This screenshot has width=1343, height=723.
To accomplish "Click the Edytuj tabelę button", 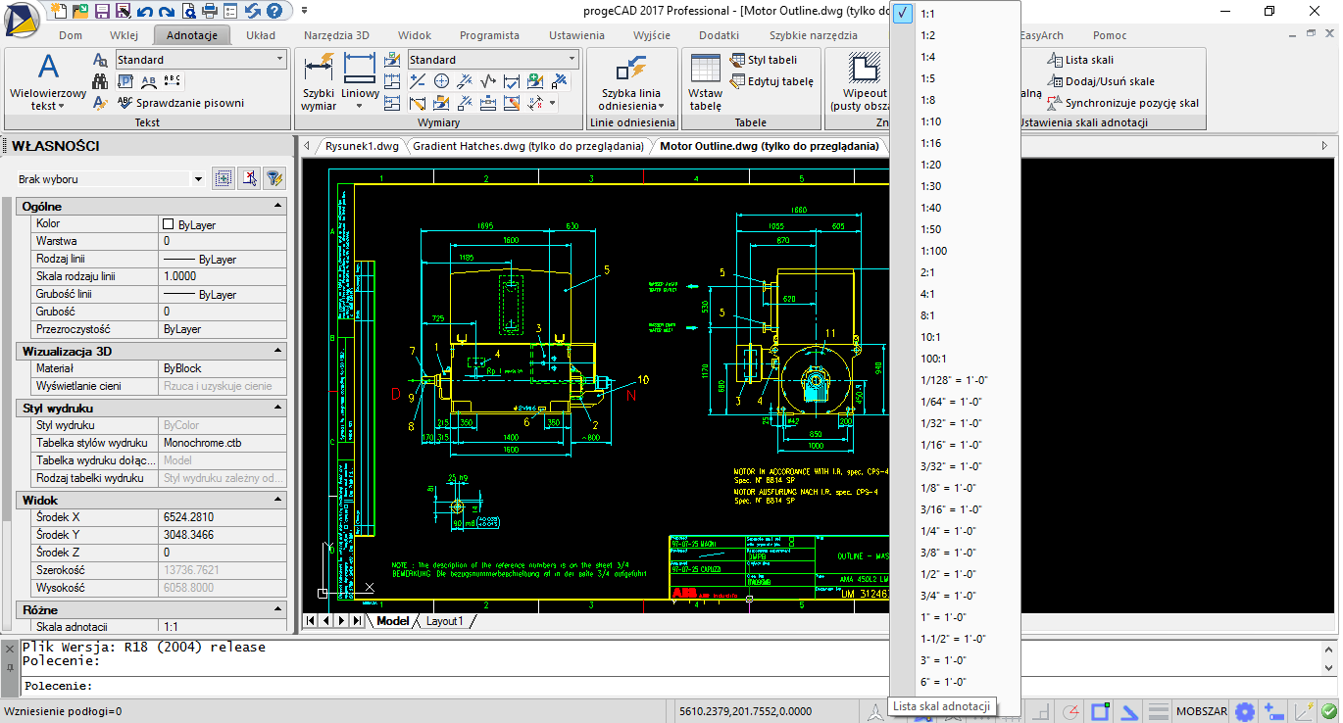I will 771,81.
